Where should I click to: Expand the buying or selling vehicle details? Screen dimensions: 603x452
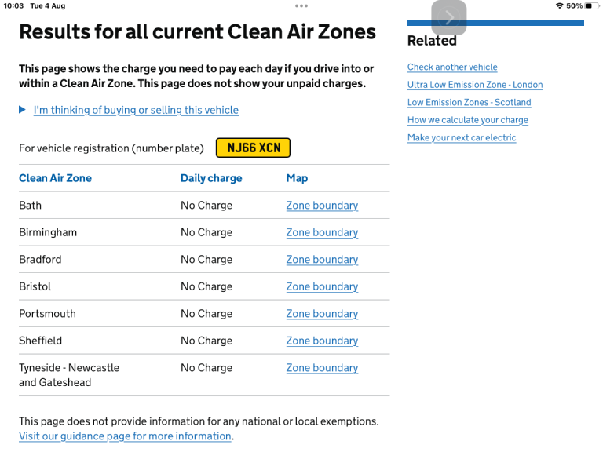point(136,110)
